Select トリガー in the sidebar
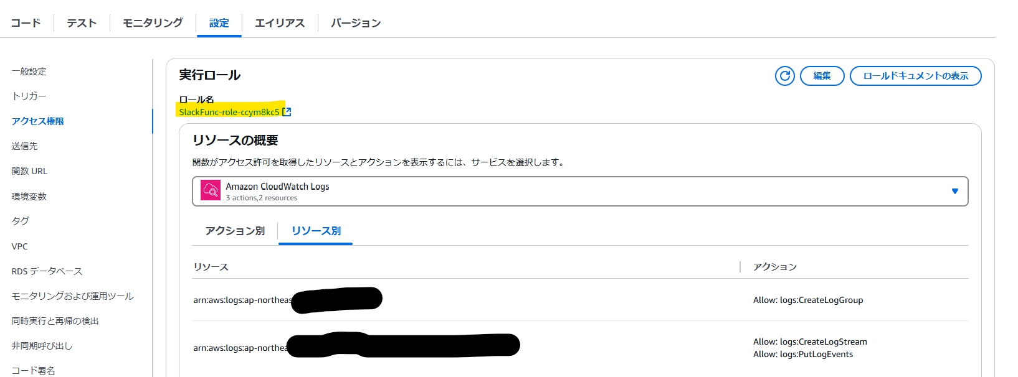The width and height of the screenshot is (1018, 377). point(27,96)
